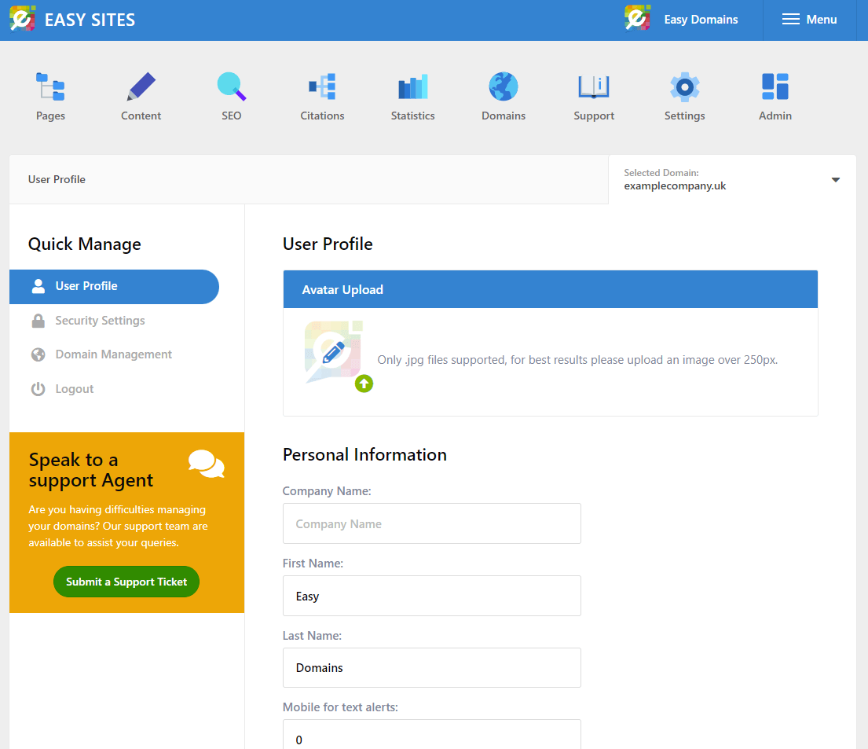Open the Admin dashboard icon

(x=775, y=87)
